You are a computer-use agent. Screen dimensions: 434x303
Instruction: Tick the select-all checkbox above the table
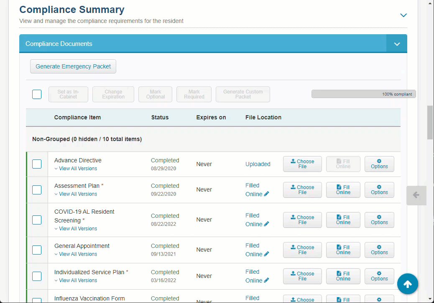point(37,94)
